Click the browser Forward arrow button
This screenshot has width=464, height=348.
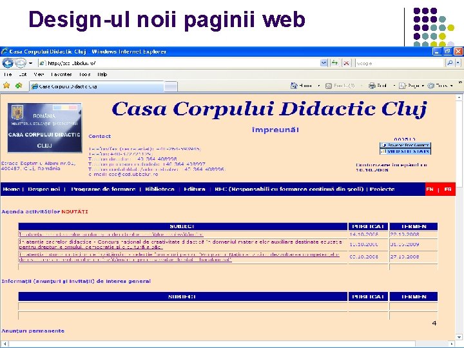21,63
